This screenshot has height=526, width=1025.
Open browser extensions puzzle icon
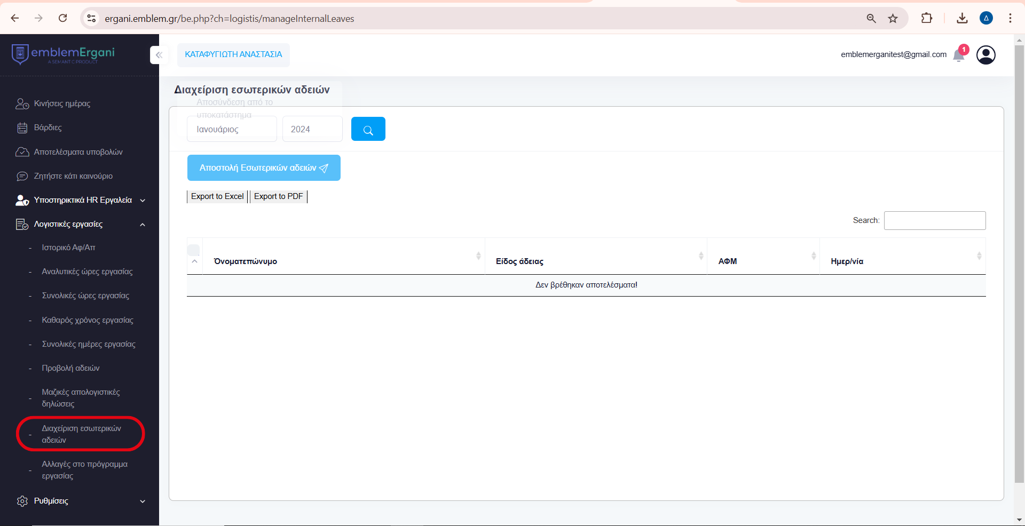click(x=926, y=19)
